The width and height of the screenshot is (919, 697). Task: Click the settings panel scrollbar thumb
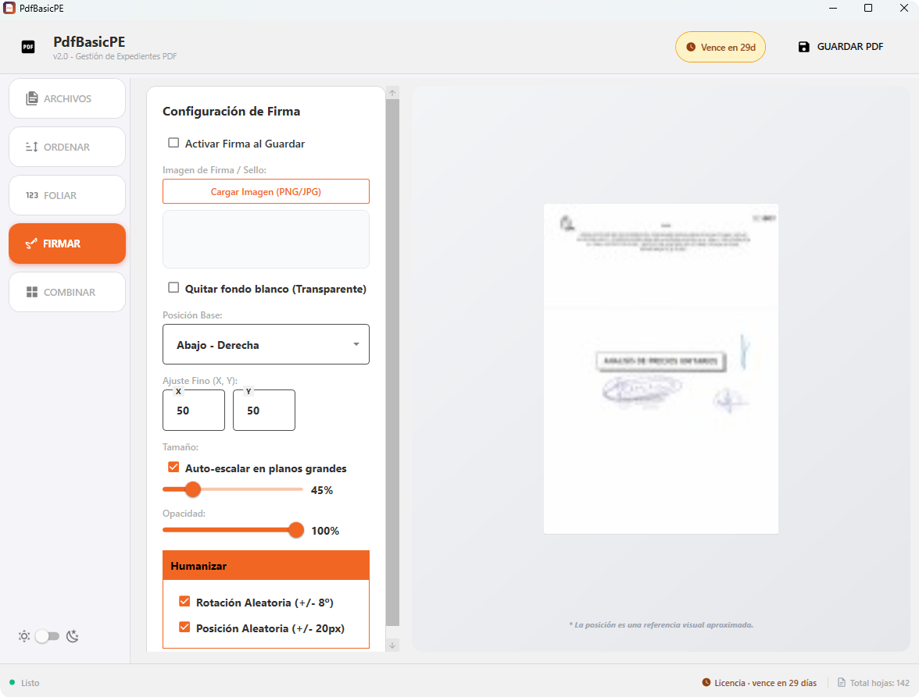click(x=392, y=363)
